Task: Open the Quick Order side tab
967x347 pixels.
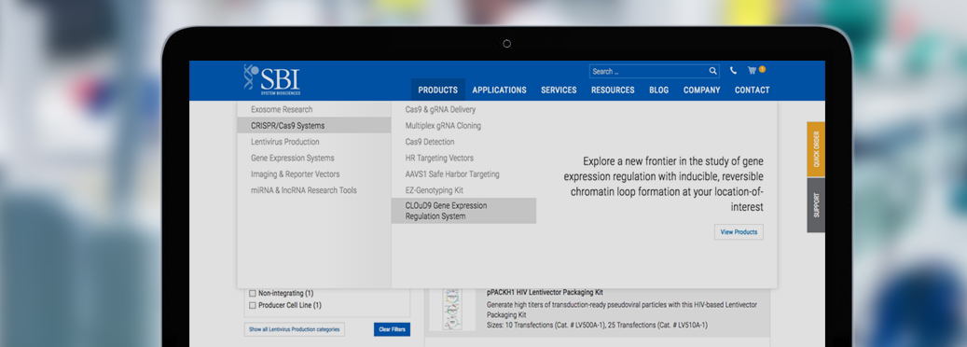Action: (x=816, y=149)
